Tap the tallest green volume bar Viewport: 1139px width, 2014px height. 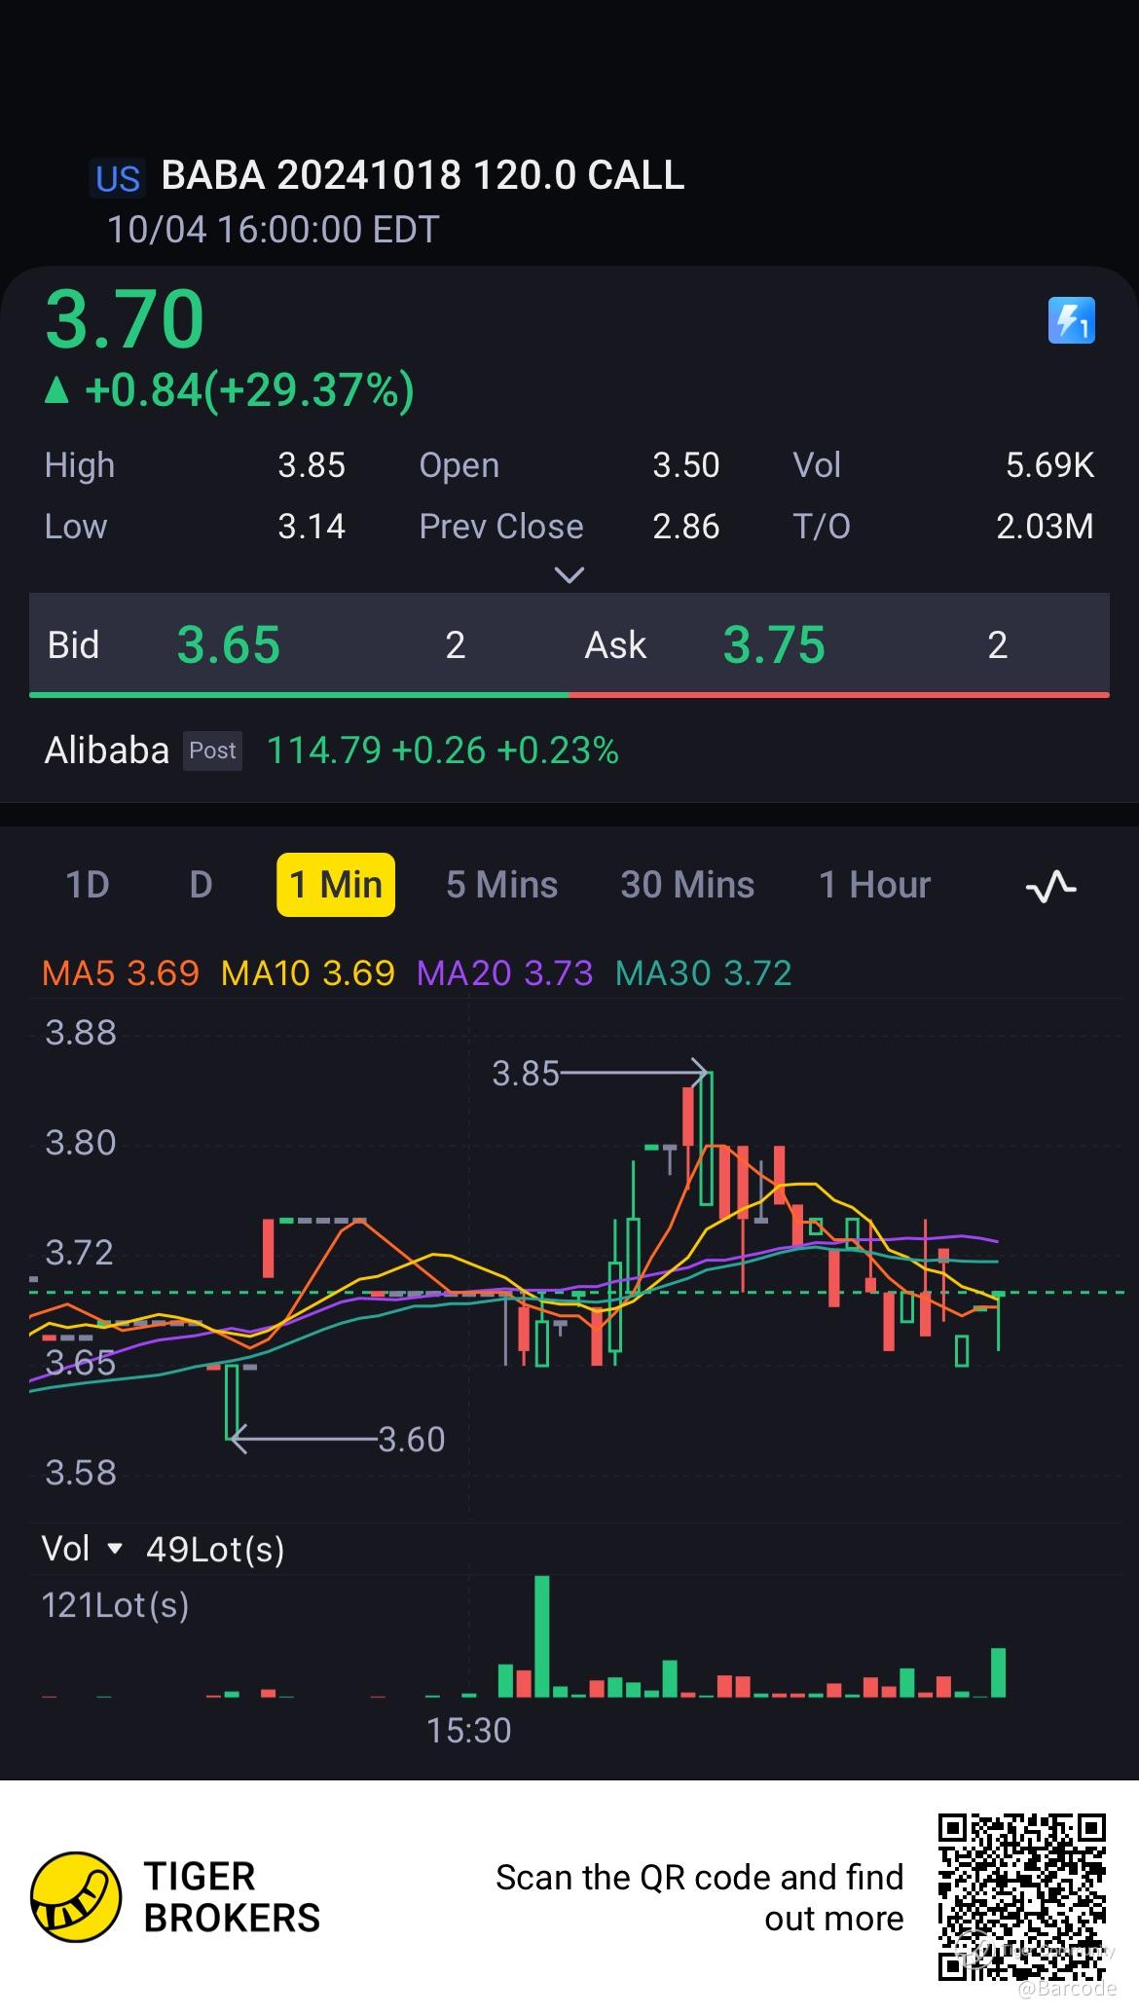click(542, 1636)
